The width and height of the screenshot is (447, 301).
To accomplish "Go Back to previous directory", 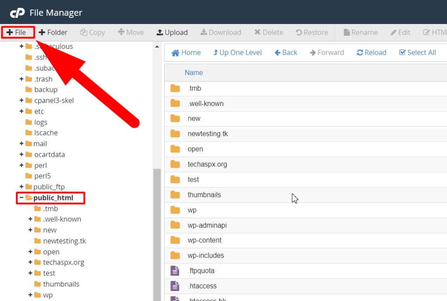I will (286, 52).
